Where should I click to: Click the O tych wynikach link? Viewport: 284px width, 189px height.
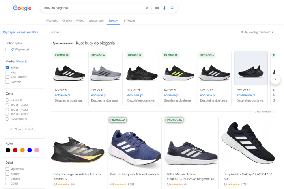pyautogui.click(x=262, y=111)
